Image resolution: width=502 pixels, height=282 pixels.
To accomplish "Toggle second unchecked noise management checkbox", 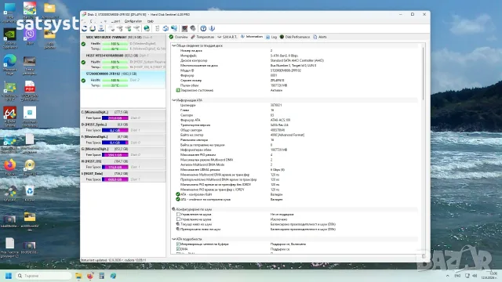I will [178, 219].
